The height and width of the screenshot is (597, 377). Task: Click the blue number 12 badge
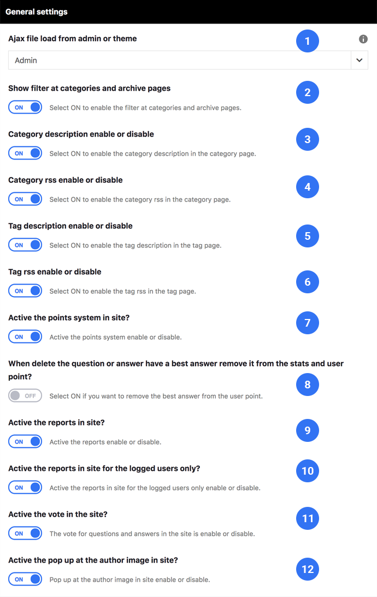click(x=307, y=569)
